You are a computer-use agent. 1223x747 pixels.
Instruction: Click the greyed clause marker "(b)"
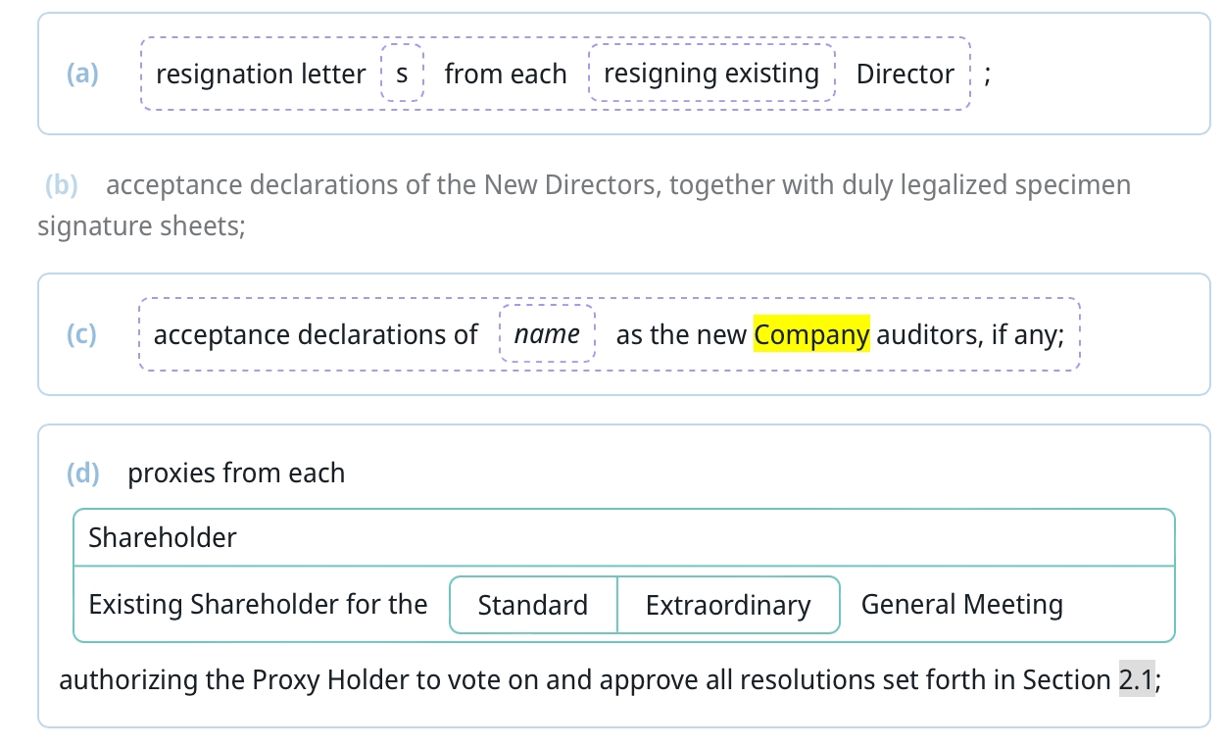pyautogui.click(x=62, y=184)
